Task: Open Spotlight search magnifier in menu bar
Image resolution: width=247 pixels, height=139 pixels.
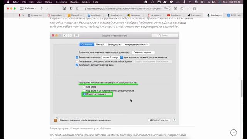Action: point(208,2)
